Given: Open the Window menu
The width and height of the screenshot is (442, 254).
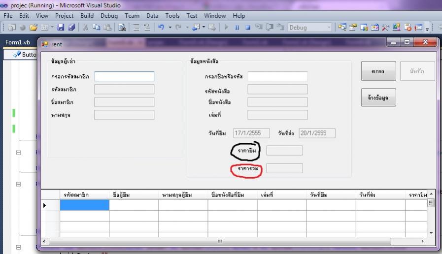Looking at the screenshot, I should point(215,16).
